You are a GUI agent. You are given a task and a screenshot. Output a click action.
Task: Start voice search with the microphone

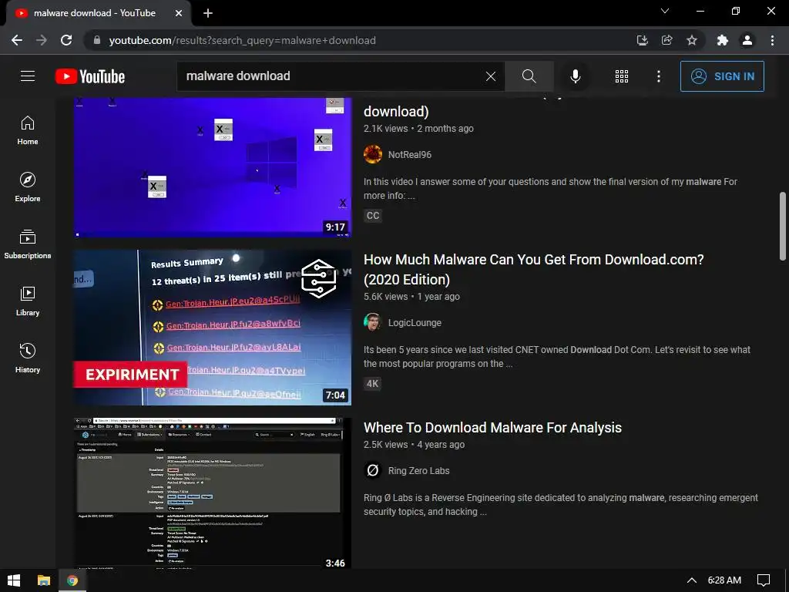click(x=576, y=76)
